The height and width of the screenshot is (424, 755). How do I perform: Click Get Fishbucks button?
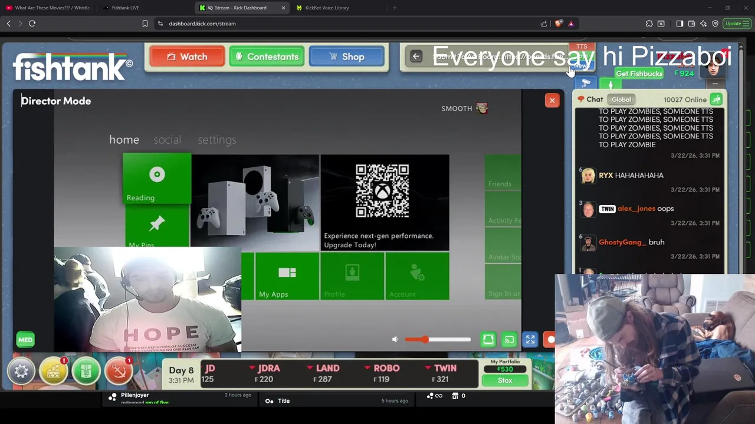(639, 74)
